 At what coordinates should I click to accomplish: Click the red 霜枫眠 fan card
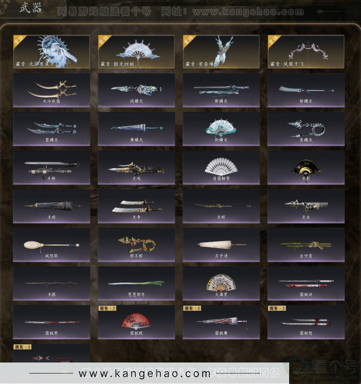136,322
